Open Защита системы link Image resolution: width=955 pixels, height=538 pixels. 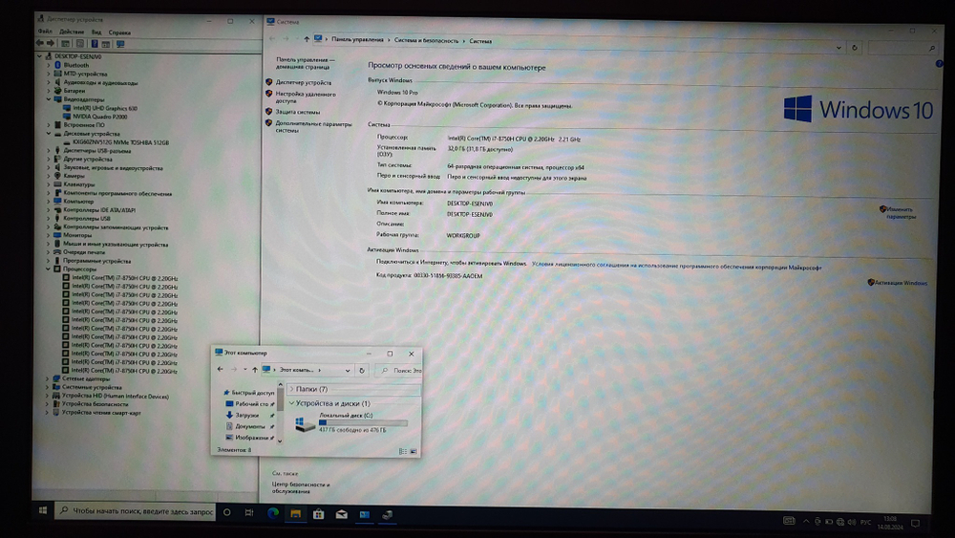(297, 112)
